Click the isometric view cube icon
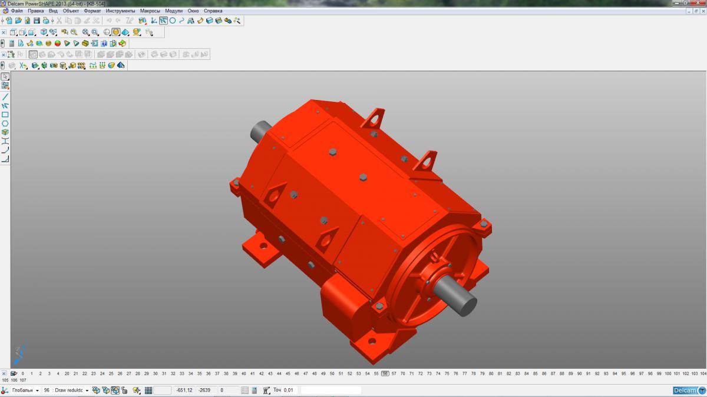 point(44,32)
